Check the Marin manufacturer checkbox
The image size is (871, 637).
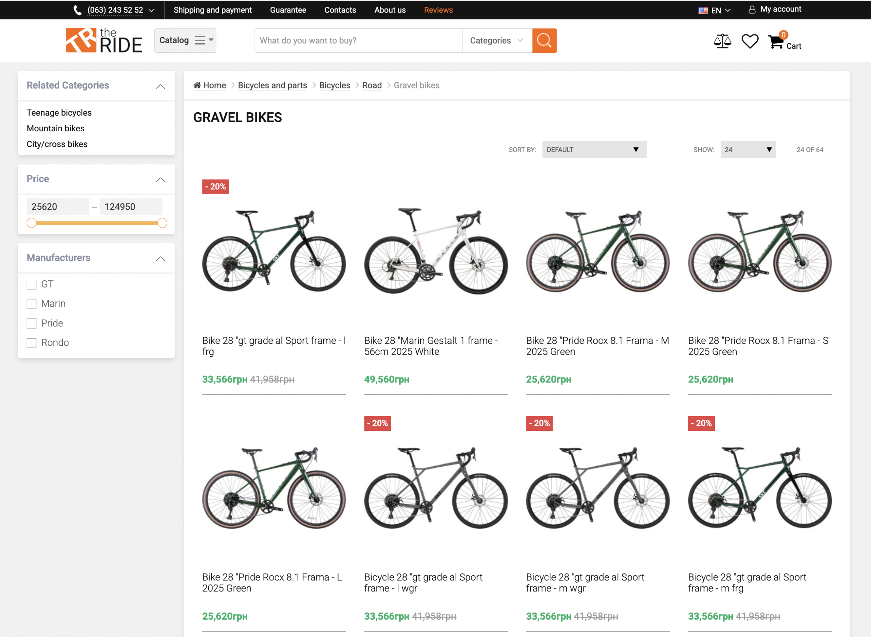tap(32, 304)
